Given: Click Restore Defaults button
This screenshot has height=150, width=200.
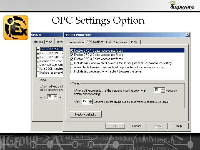Looking at the screenshot, I should point(86,114).
